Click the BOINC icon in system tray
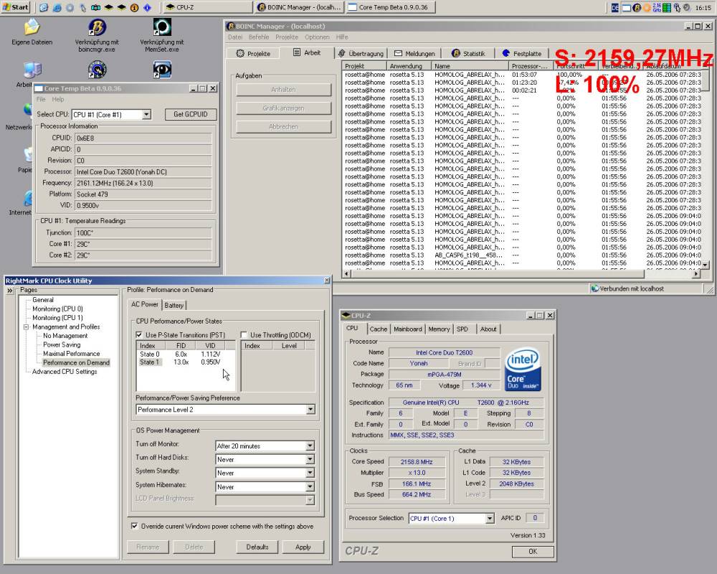The height and width of the screenshot is (574, 717). 637,7
